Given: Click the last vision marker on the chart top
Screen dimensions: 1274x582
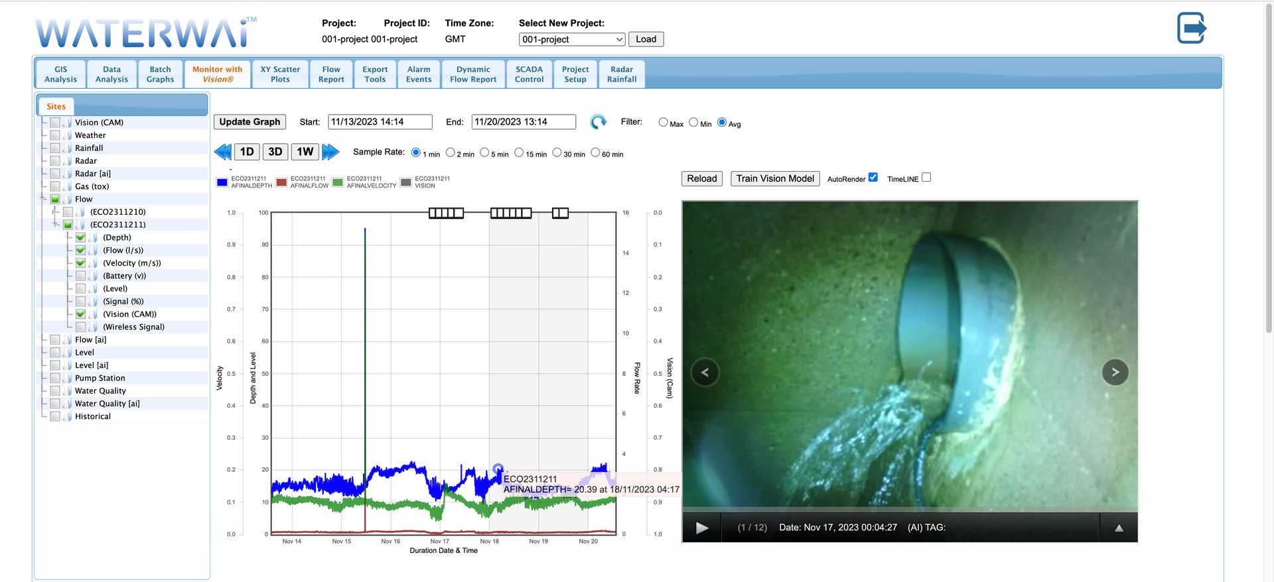Looking at the screenshot, I should click(x=560, y=213).
